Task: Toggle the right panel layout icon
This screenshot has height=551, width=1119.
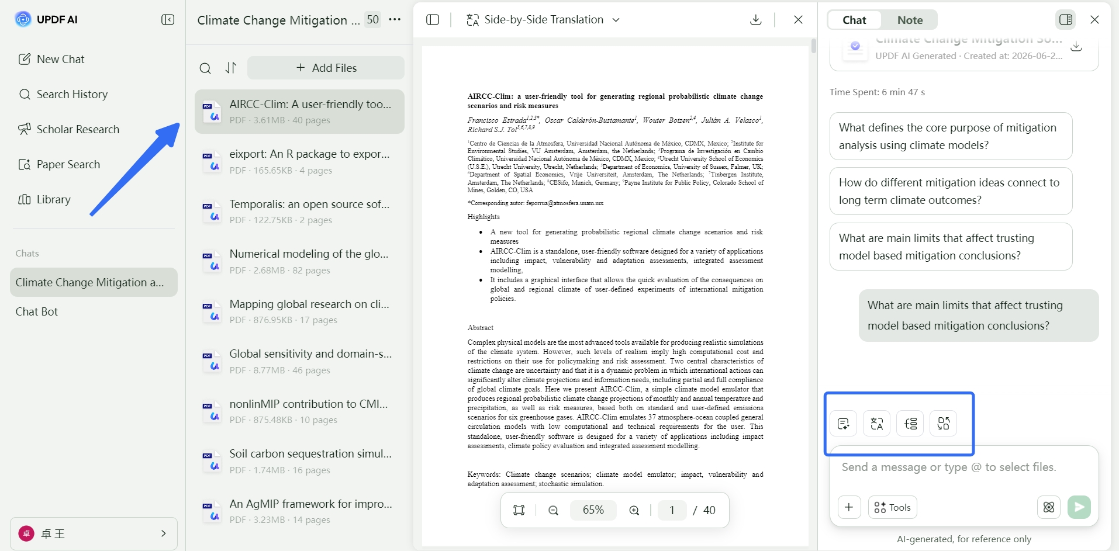Action: tap(1066, 20)
